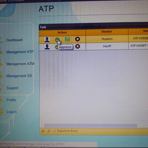148x148 pixels.
Task: View the Profile page
Action: (11, 100)
